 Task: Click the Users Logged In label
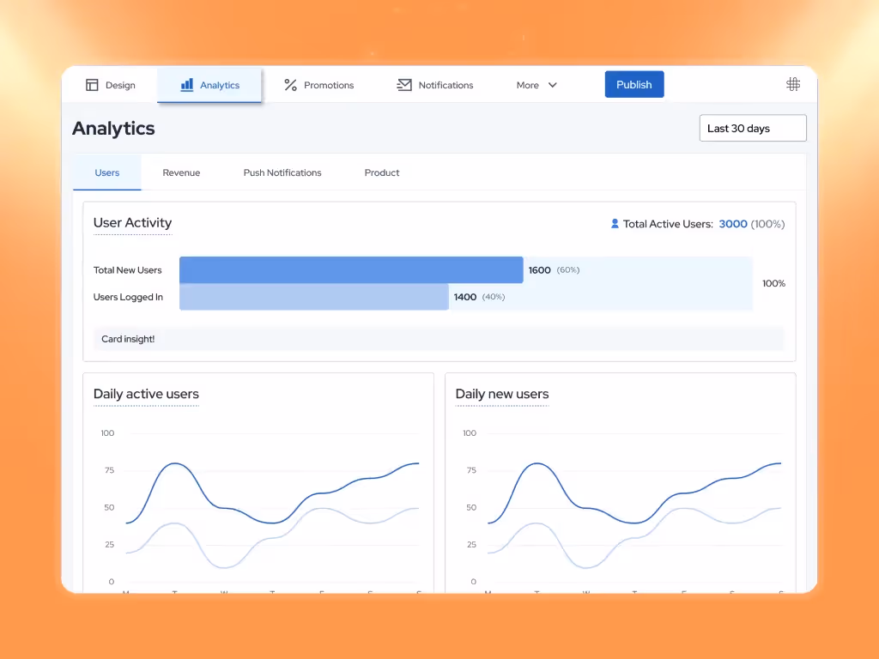[x=128, y=297]
